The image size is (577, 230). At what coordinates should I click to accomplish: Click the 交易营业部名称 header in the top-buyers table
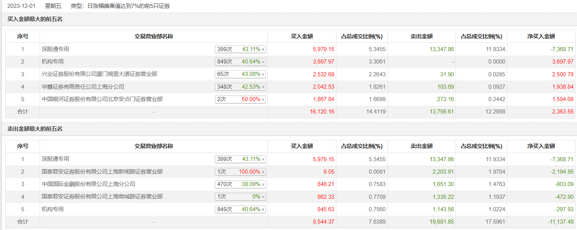[x=153, y=36]
